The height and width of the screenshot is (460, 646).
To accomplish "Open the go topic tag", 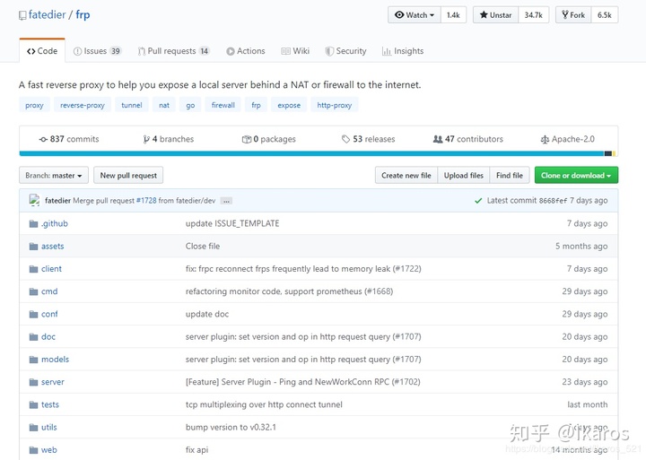I will coord(190,105).
